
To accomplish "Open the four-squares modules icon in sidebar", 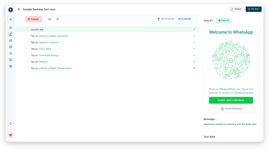I will pyautogui.click(x=10, y=47).
